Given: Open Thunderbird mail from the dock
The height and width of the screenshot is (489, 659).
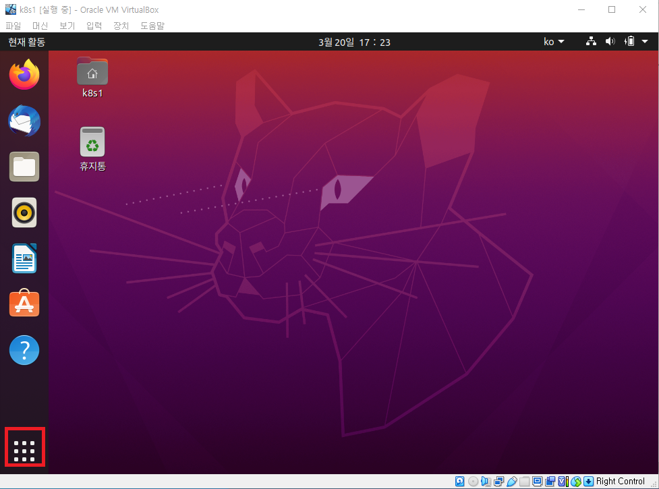Looking at the screenshot, I should point(24,121).
